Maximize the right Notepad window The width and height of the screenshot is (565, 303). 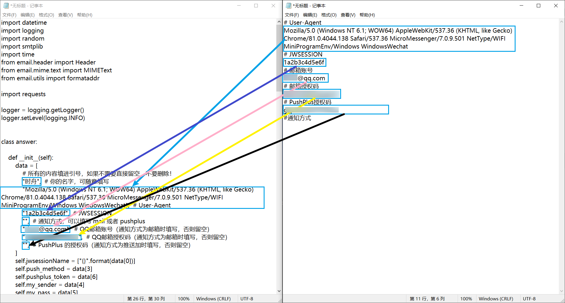click(539, 6)
